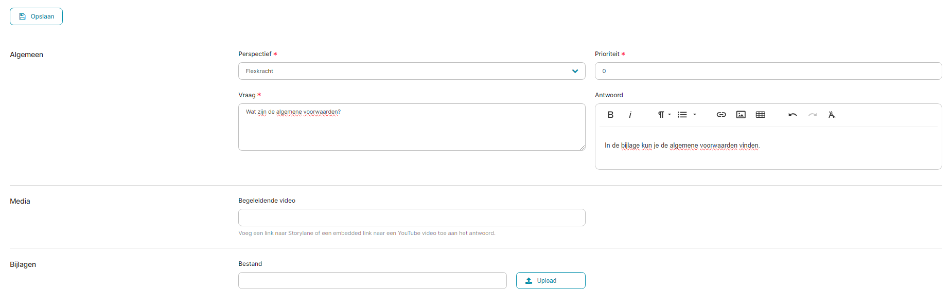Grab the Vraag textarea resize handle
The image size is (951, 306).
582,147
